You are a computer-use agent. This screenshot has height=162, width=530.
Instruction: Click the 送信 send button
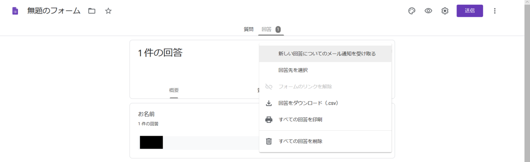[469, 11]
